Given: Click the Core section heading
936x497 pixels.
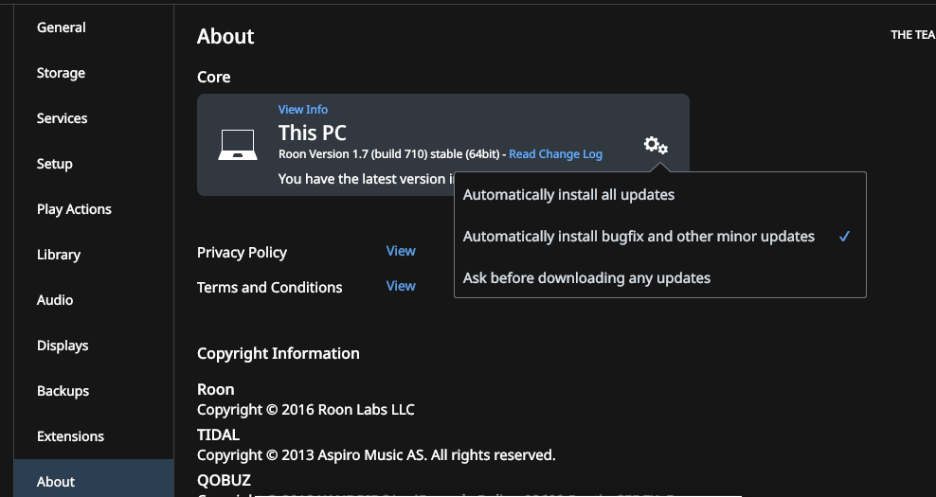Looking at the screenshot, I should (x=214, y=77).
